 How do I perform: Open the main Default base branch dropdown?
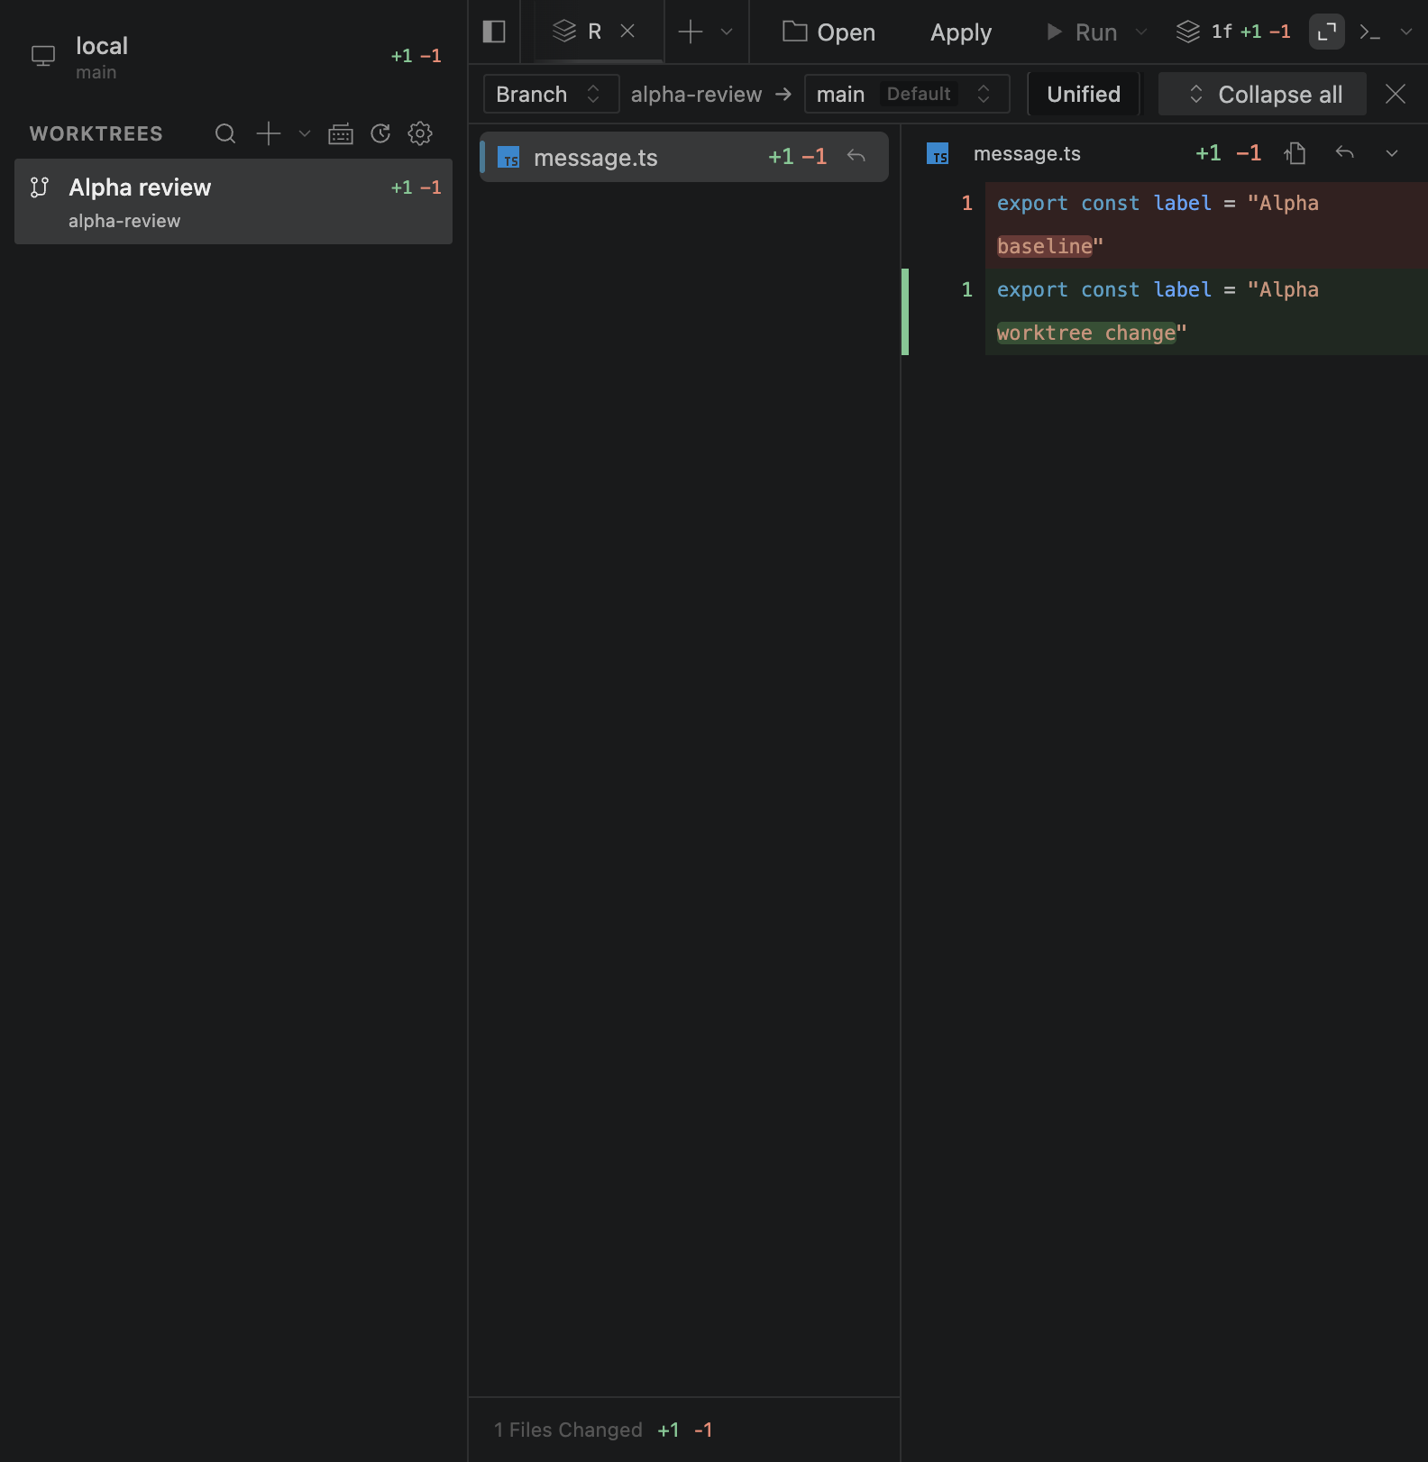[907, 94]
